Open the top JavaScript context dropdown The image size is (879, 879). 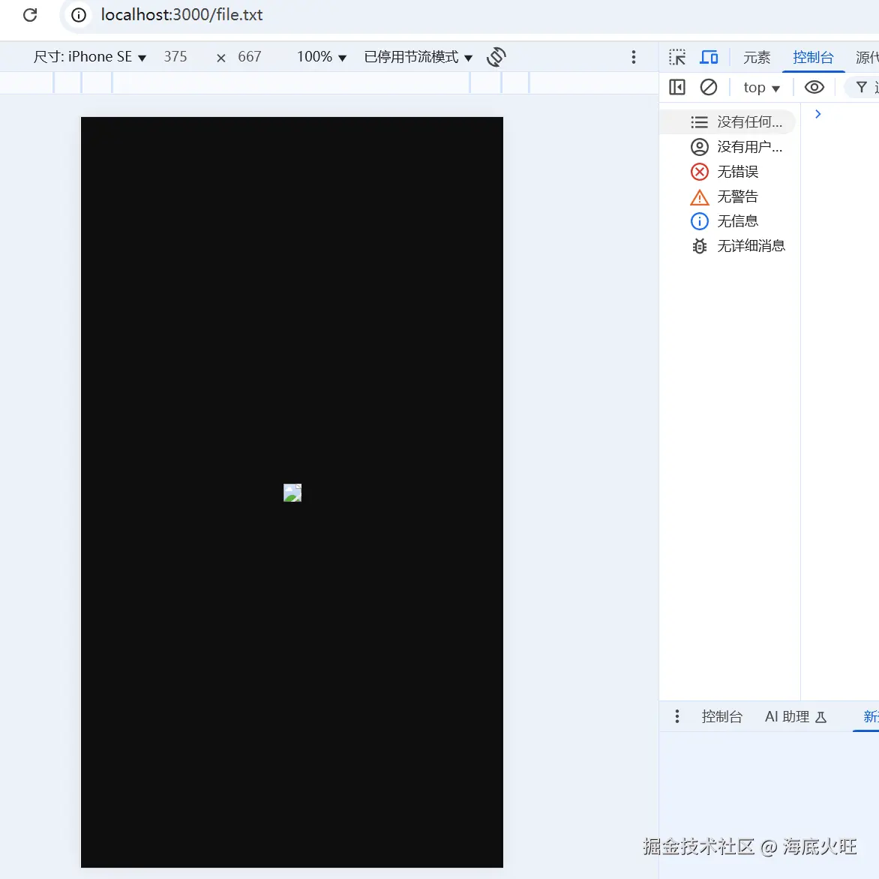(x=762, y=88)
